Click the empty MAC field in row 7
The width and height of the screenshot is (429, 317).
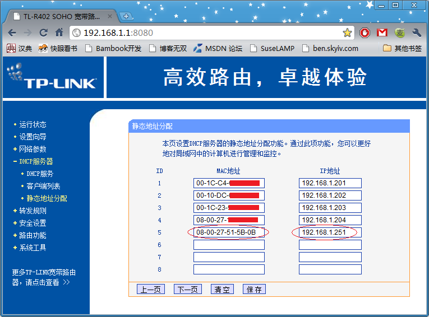coord(229,257)
